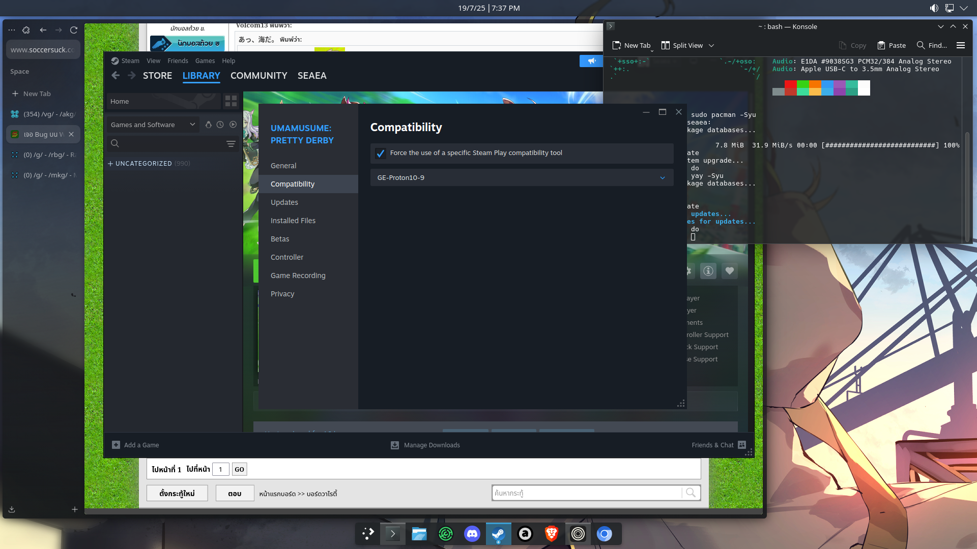This screenshot has height=549, width=977.
Task: Click New Tab in Konsole toolbar
Action: [x=631, y=45]
